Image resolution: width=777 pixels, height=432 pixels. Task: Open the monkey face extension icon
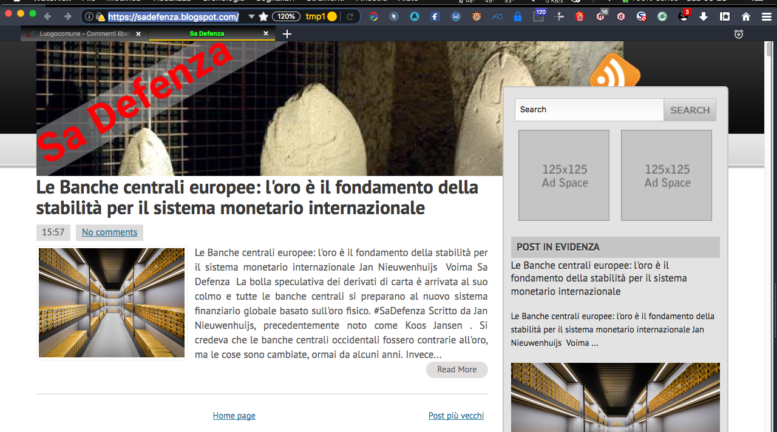pos(477,16)
